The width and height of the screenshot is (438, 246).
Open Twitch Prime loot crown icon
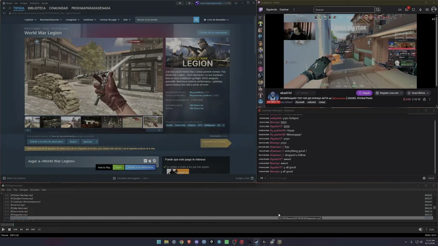pos(400,10)
